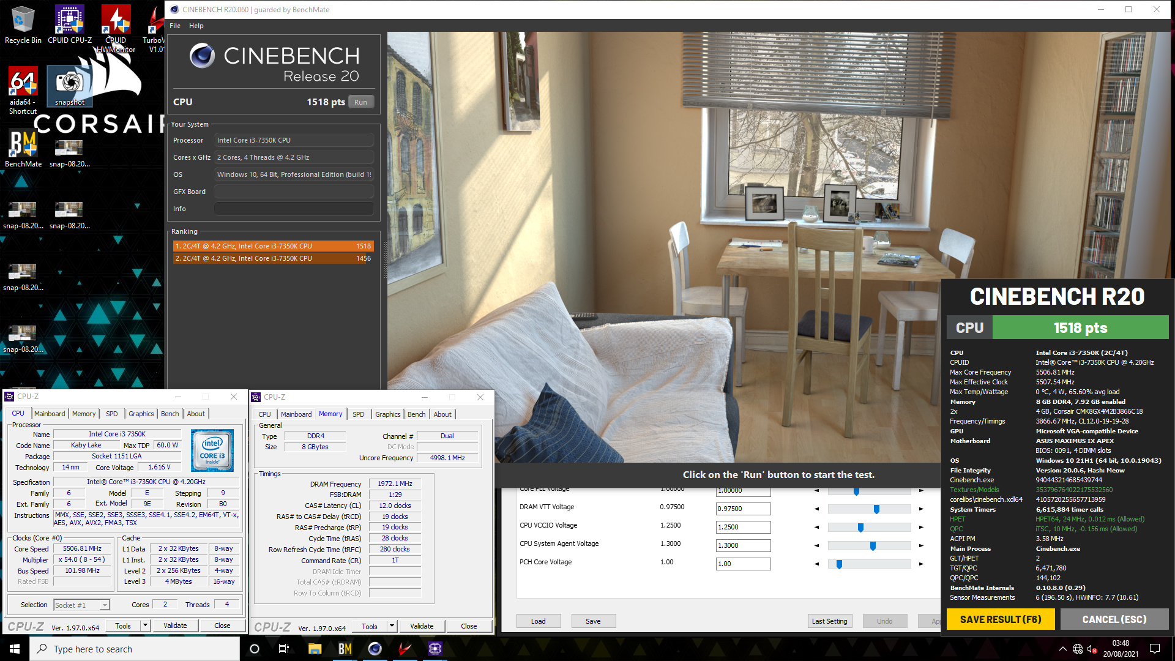Open the SPD tab in right CPU-Z window
This screenshot has width=1175, height=661.
tap(359, 414)
